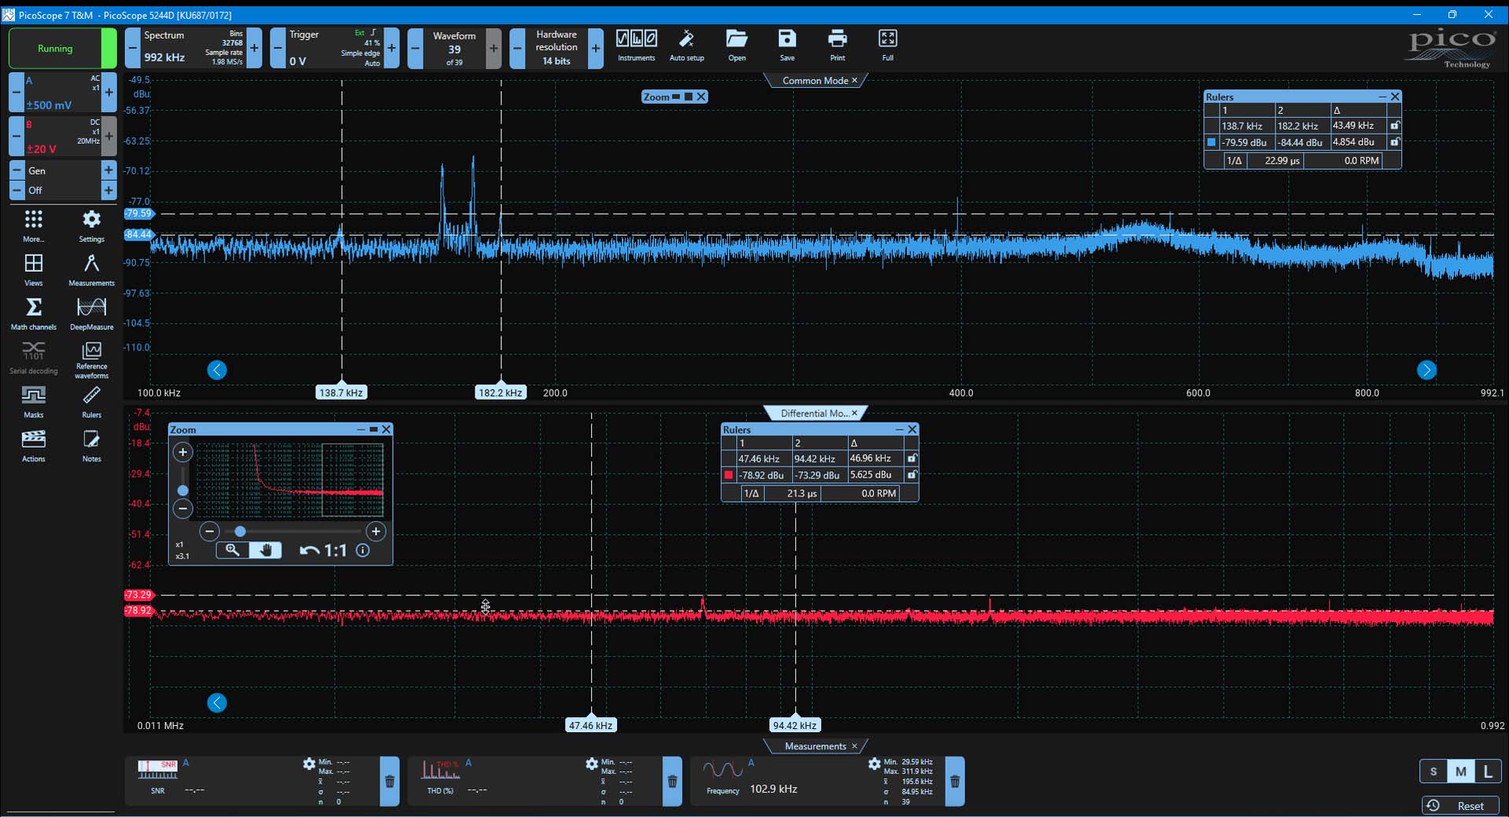Run Auto setup
The image size is (1509, 817).
click(x=686, y=46)
